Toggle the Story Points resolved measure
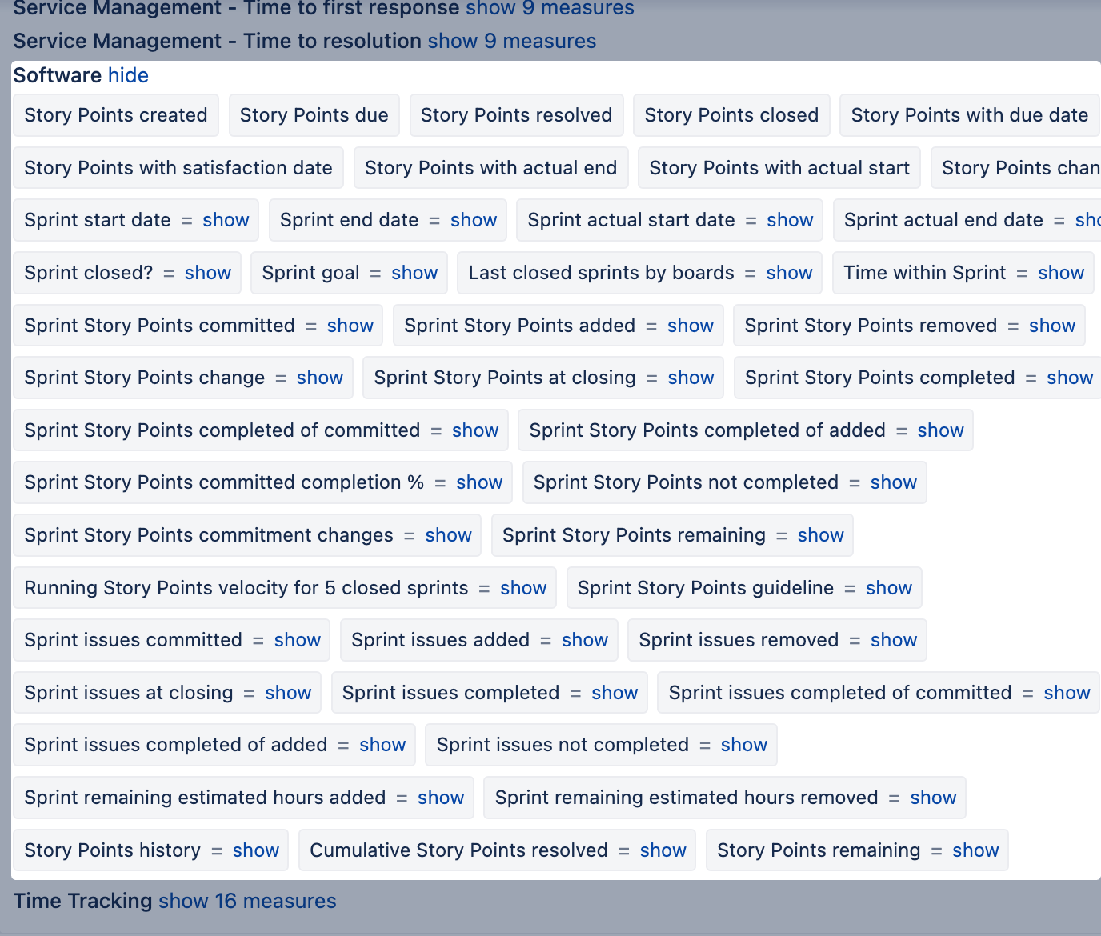Viewport: 1101px width, 936px height. click(x=516, y=115)
